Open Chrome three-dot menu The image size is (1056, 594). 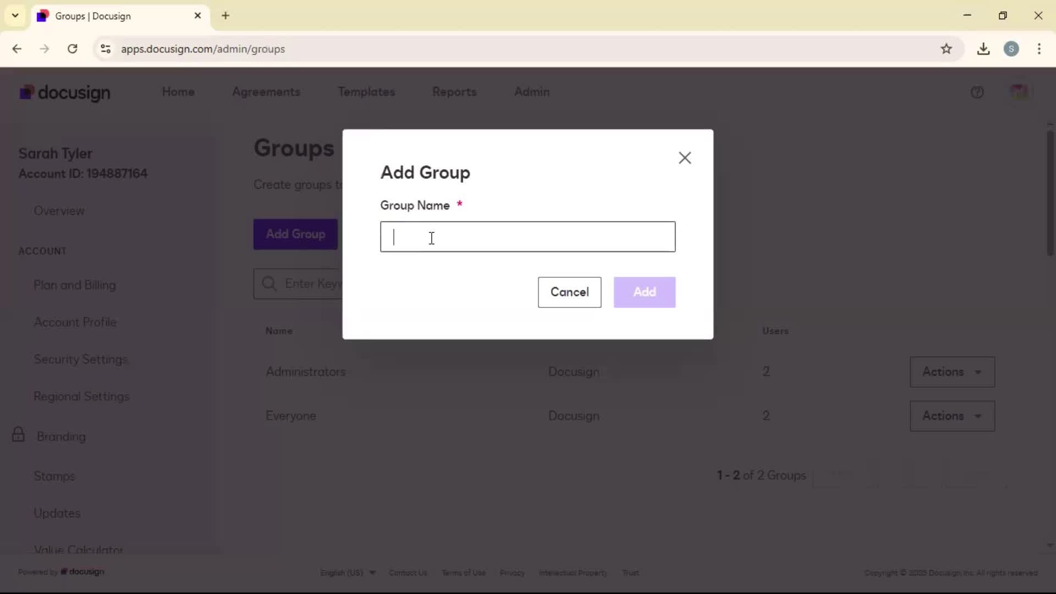pos(1039,49)
